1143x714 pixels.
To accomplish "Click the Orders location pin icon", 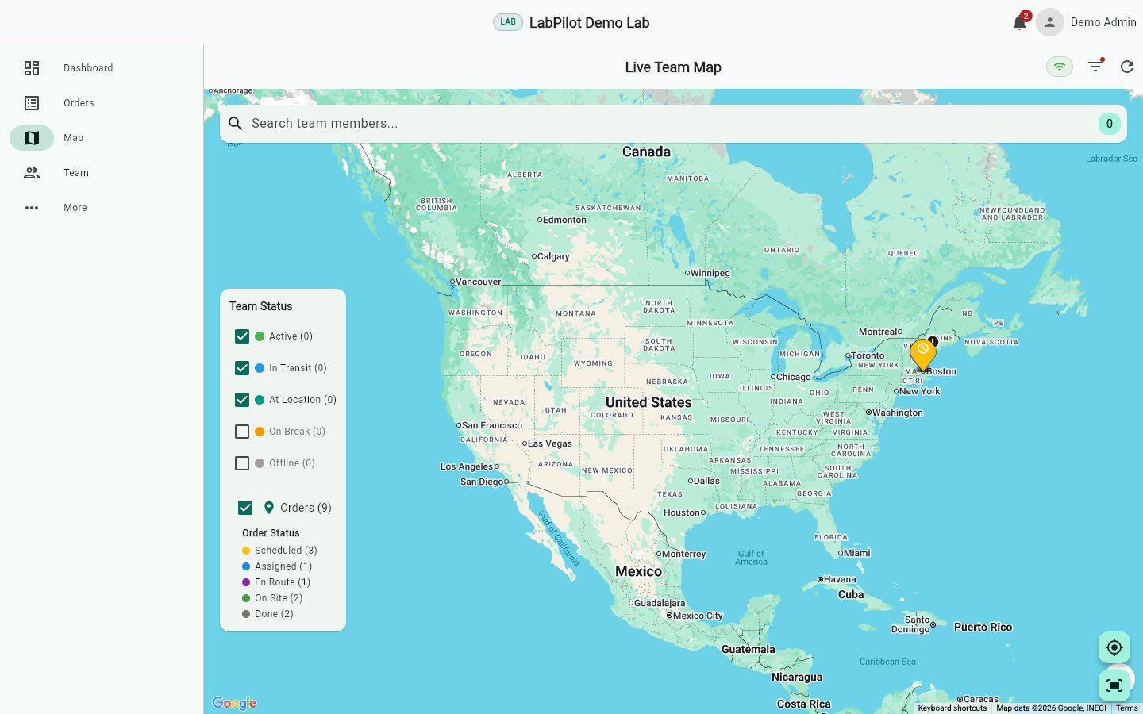I will pos(269,508).
